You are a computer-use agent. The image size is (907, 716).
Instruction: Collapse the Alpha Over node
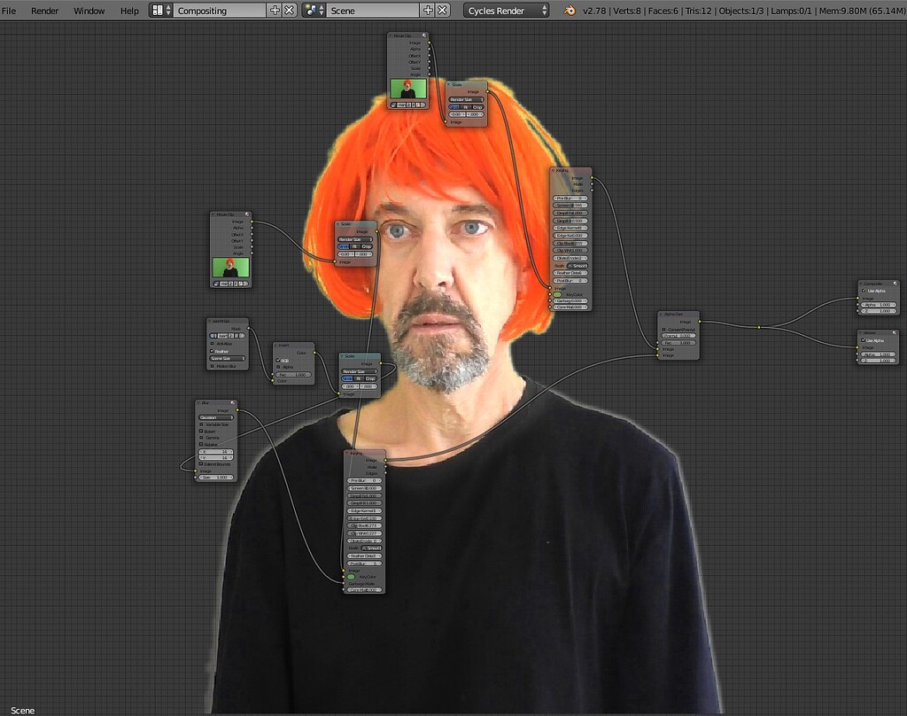tap(661, 315)
